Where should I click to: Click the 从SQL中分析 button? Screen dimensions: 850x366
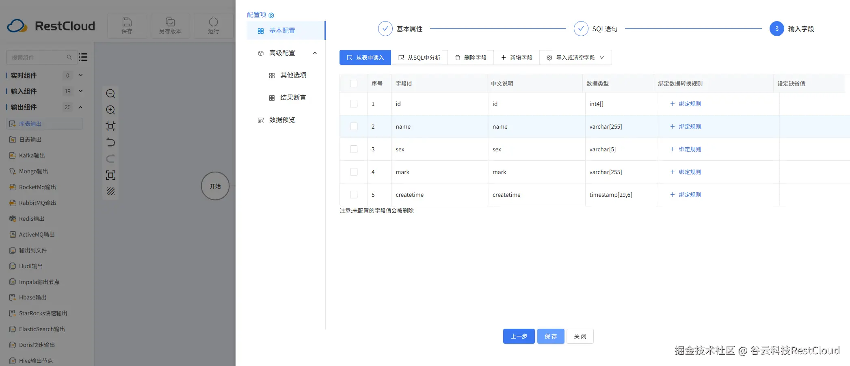(420, 58)
